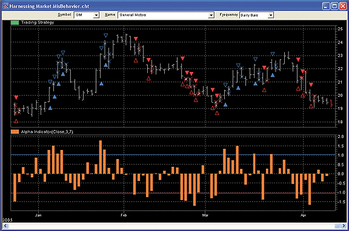The width and height of the screenshot is (349, 231).
Task: Click the Mar date axis label
Action: coord(205,215)
